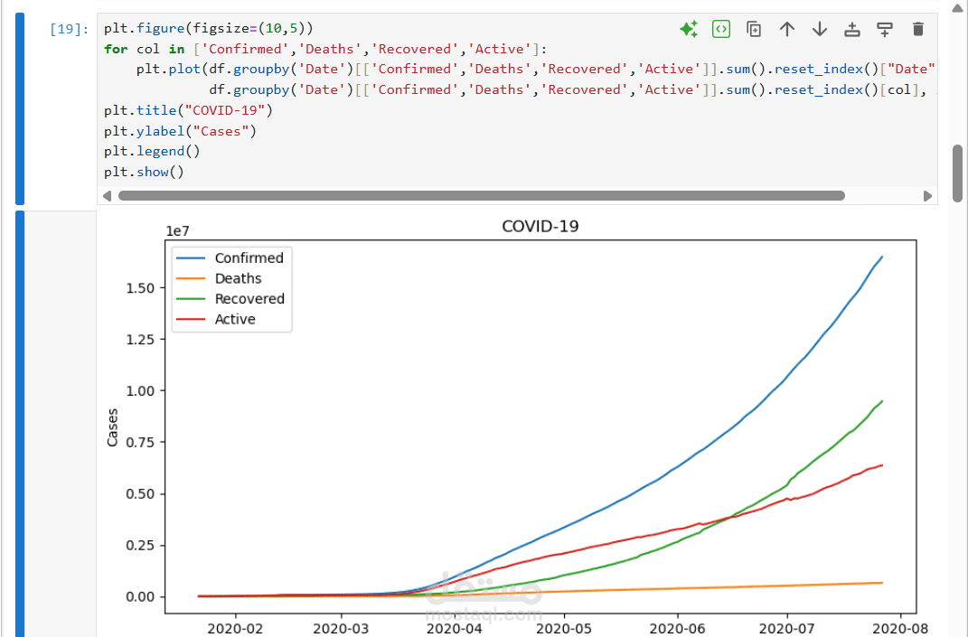
Task: Click the blue collapser bar beside cell 19
Action: pyautogui.click(x=20, y=108)
